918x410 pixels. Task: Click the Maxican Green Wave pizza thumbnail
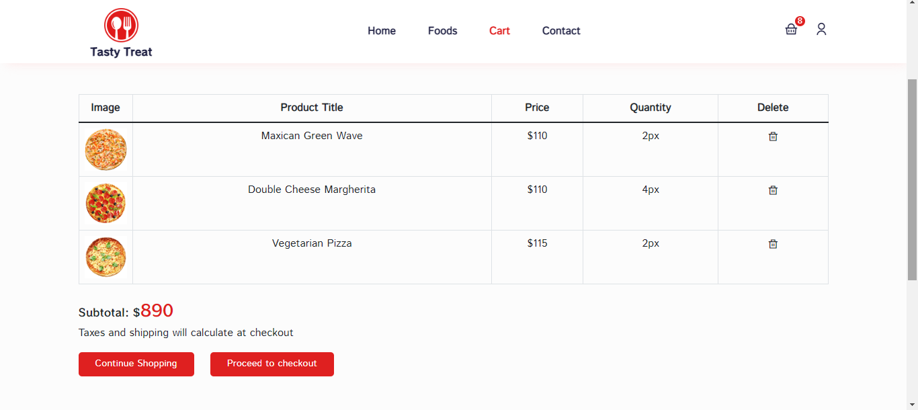coord(106,150)
